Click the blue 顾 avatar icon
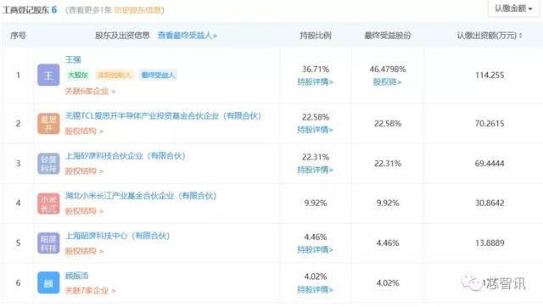The image size is (543, 307). (x=48, y=282)
